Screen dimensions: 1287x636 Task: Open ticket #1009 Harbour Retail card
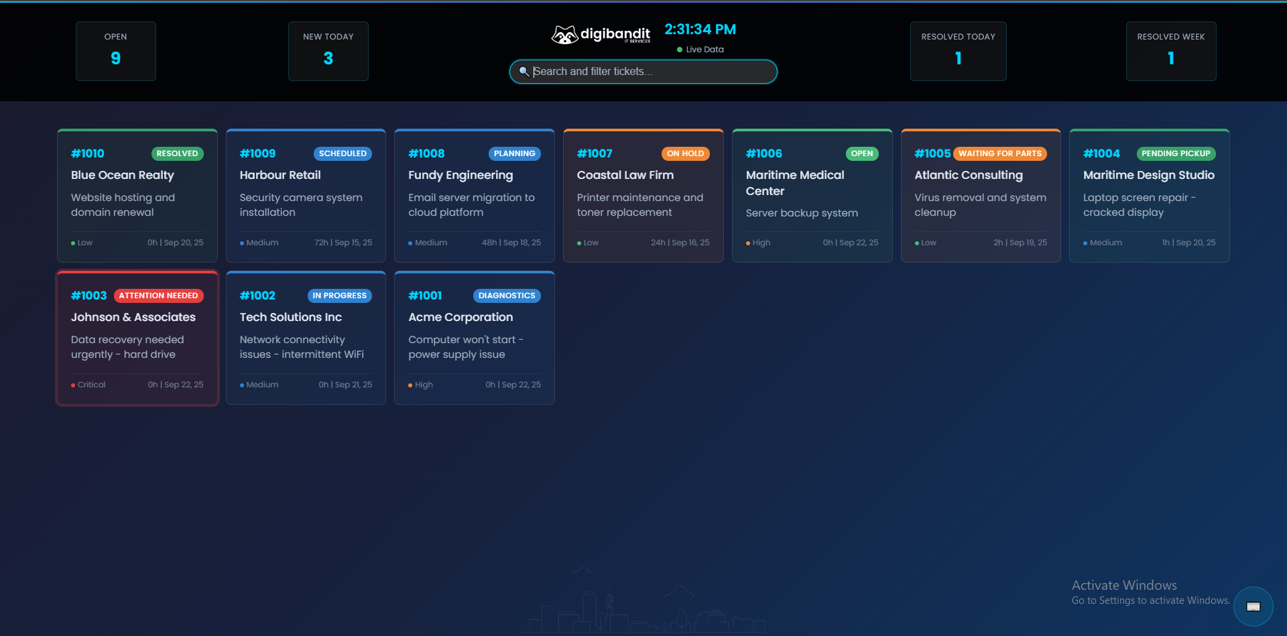pos(306,195)
